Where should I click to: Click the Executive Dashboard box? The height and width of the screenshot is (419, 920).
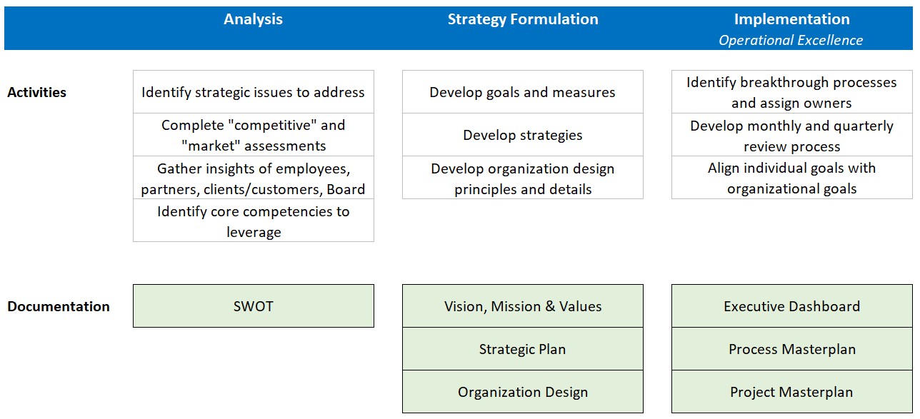(792, 306)
